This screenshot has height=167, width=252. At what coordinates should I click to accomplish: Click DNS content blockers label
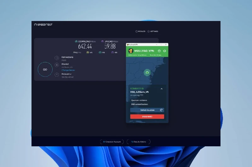(x=140, y=104)
